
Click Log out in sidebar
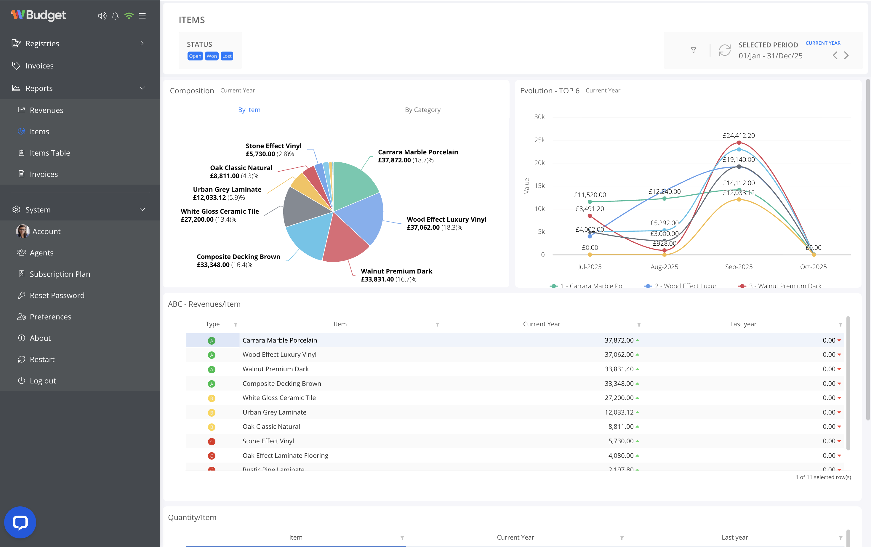(43, 380)
